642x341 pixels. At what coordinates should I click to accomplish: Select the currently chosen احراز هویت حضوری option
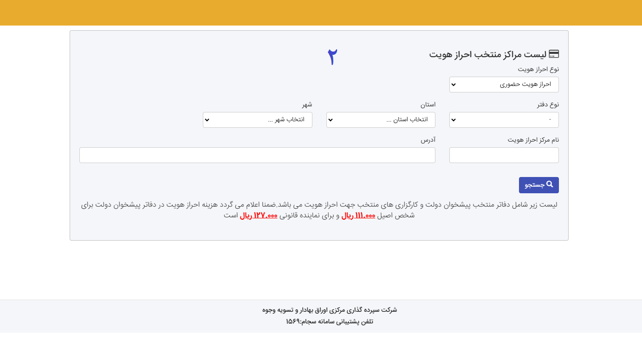coord(525,84)
